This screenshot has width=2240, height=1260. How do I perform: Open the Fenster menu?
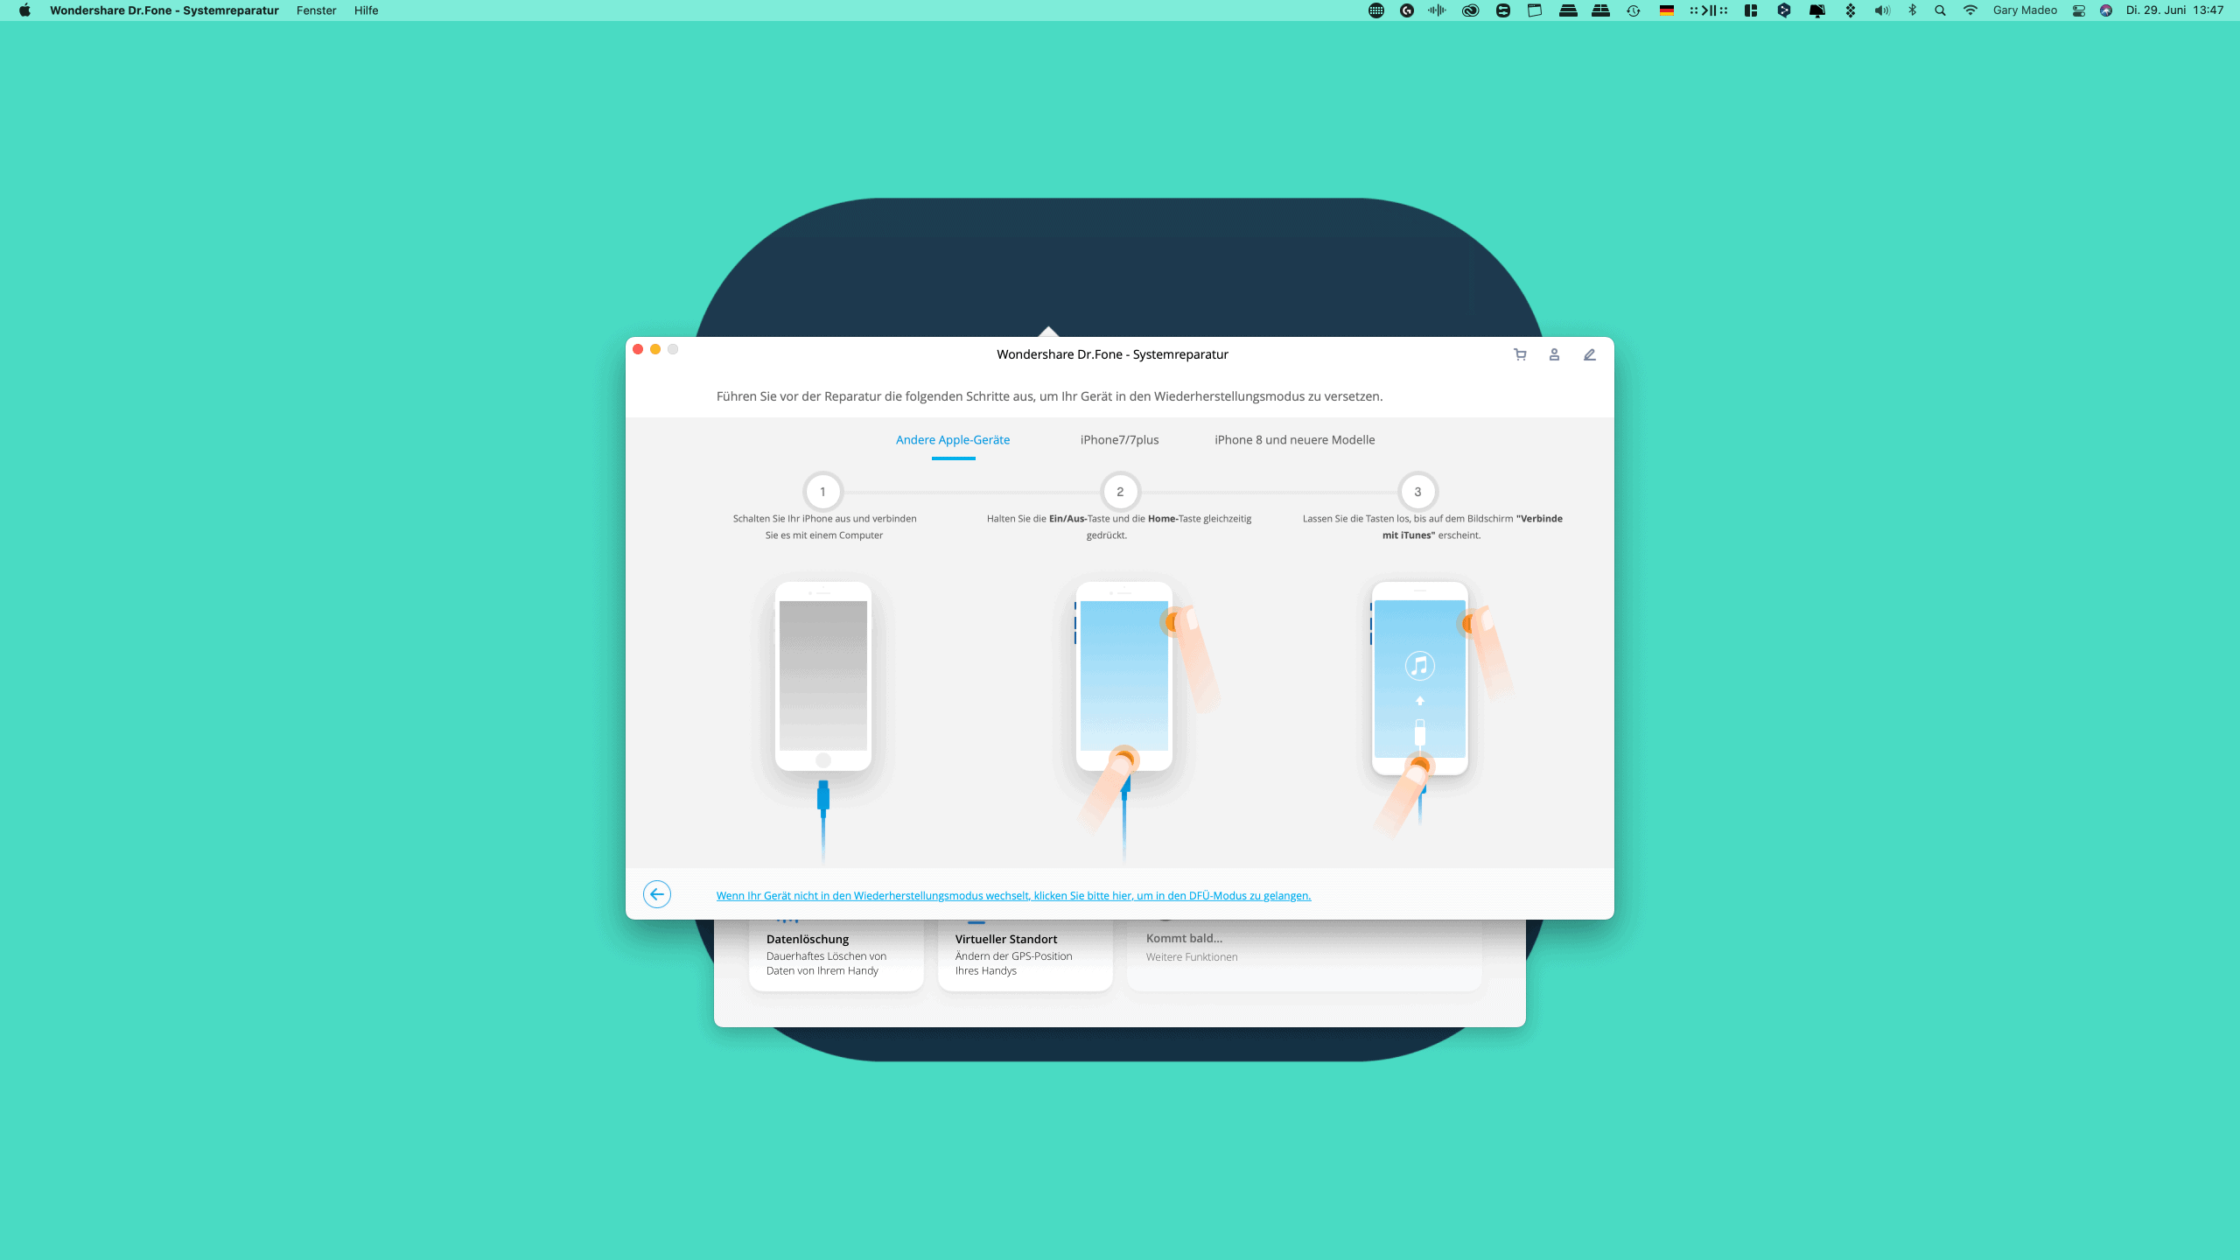click(x=317, y=10)
